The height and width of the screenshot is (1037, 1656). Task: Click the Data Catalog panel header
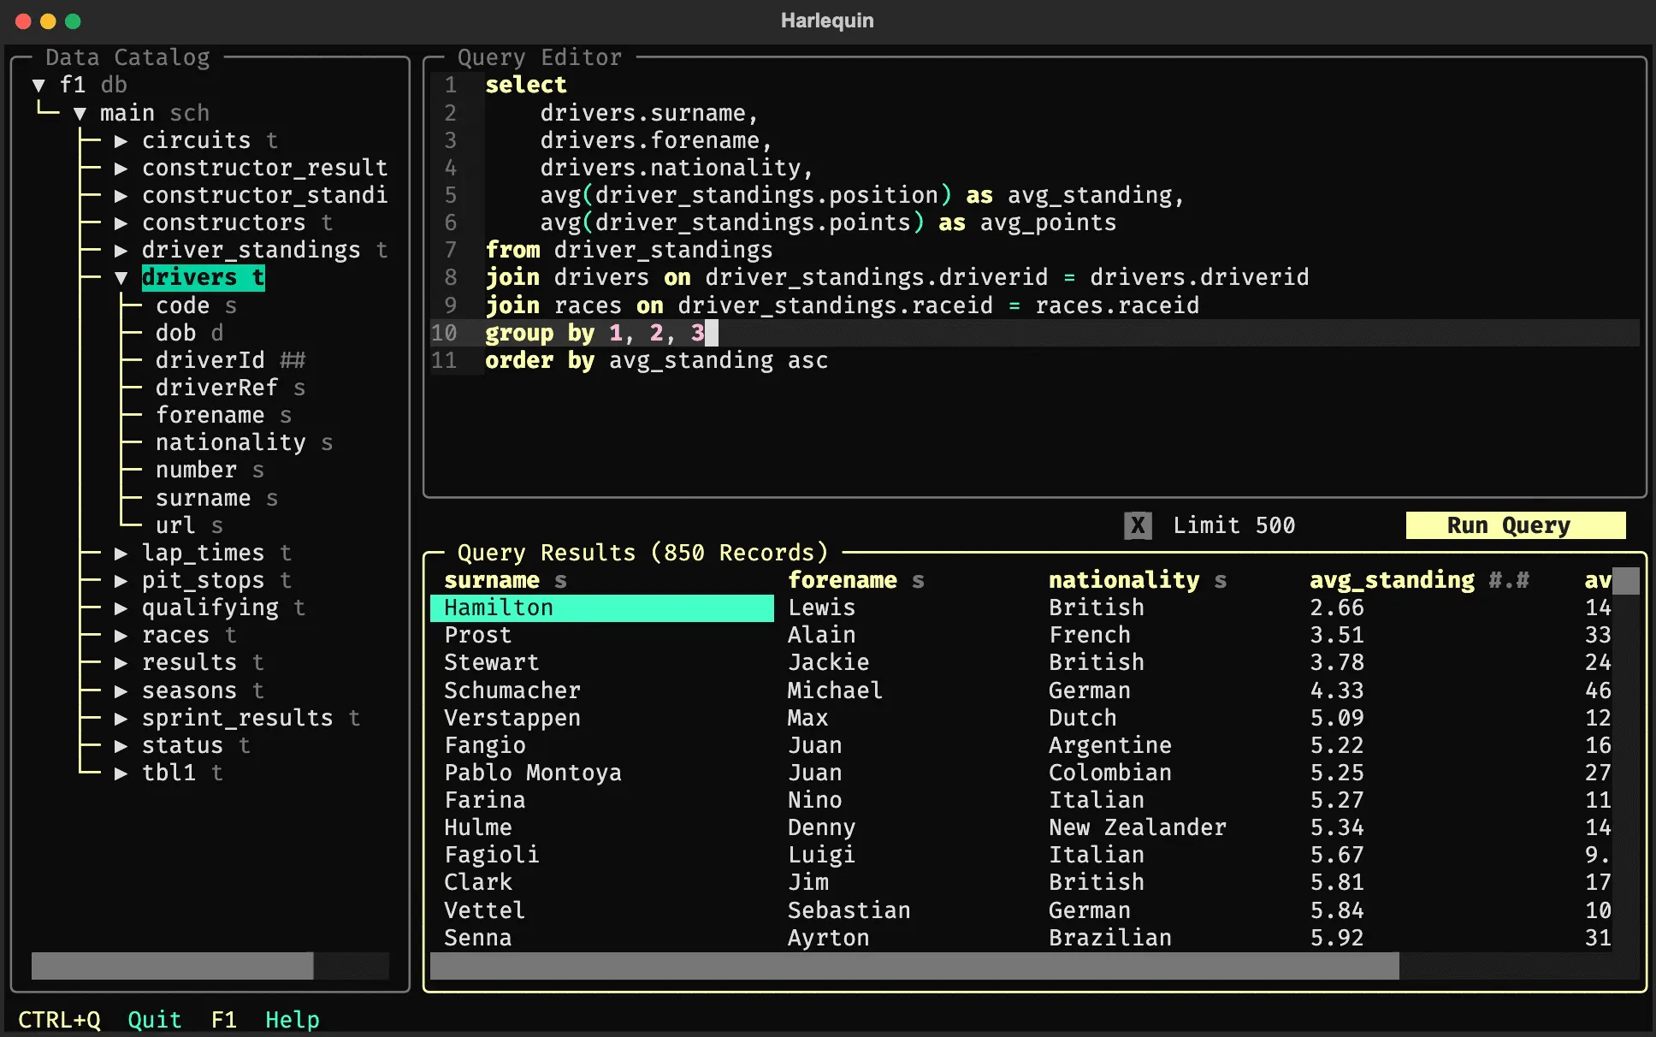click(132, 57)
